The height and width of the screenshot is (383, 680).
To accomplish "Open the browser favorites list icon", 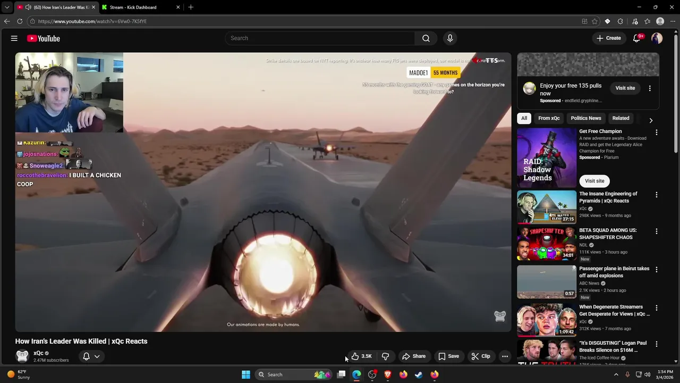I will 647,21.
